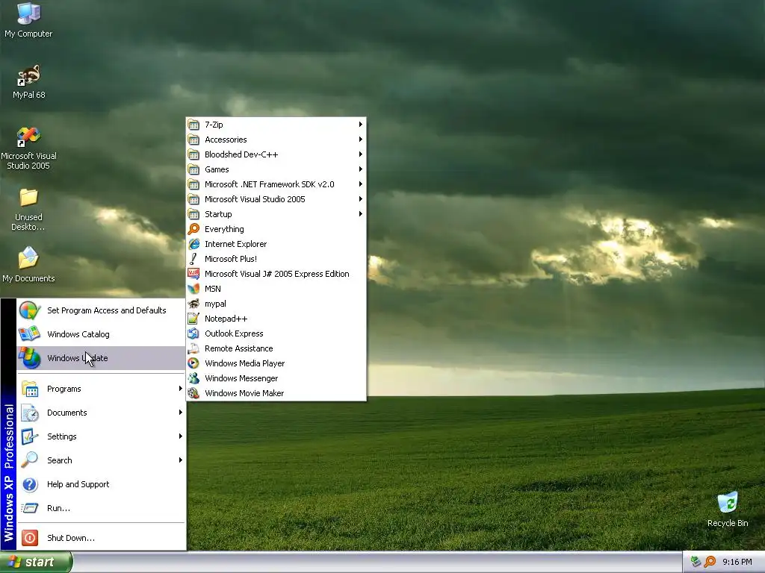Click "Microsoft .NET Framework SDK v2.0" text
765x573 pixels.
click(269, 184)
